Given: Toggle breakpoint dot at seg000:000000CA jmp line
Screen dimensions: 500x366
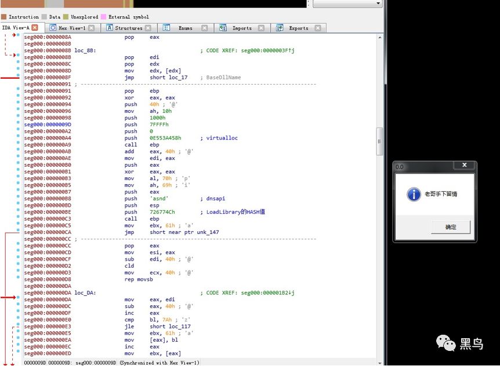Looking at the screenshot, I should pyautogui.click(x=19, y=232).
